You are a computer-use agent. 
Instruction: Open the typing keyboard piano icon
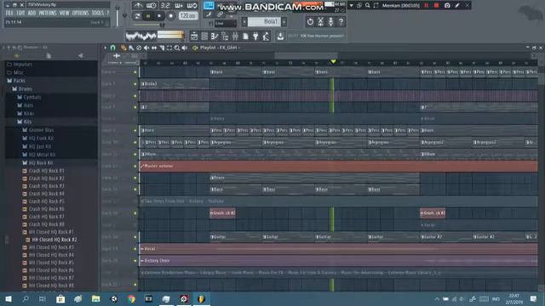(209, 6)
